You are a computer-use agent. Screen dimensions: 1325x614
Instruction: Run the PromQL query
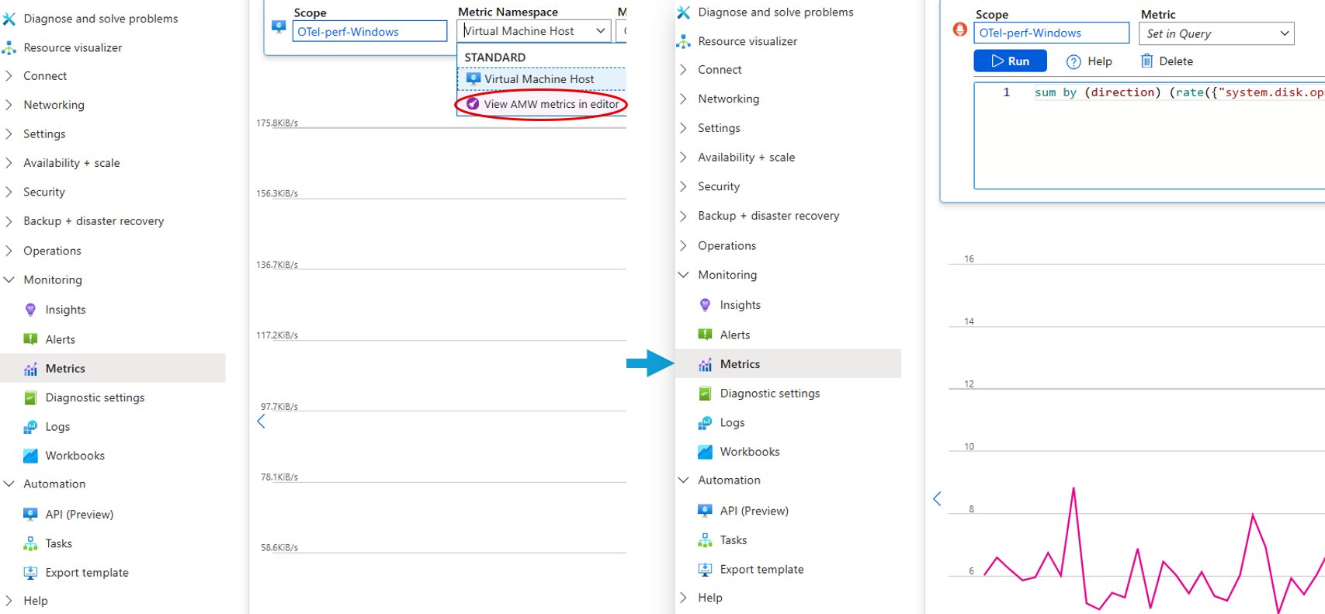click(1010, 61)
